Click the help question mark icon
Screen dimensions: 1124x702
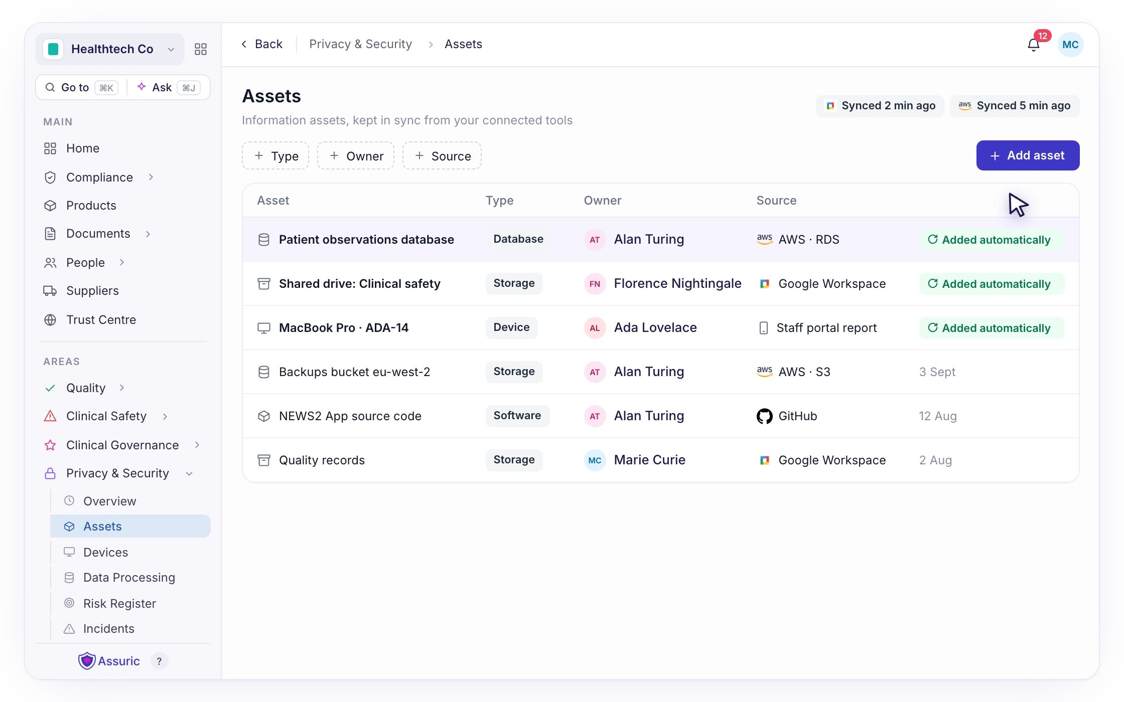pos(159,661)
